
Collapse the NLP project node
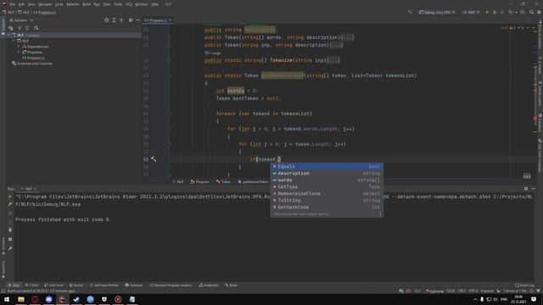pos(14,41)
